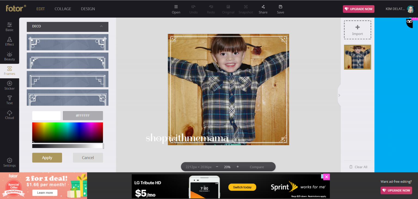Zoom out with the minus icon
Viewport: 418px width, 199px height.
(x=217, y=167)
